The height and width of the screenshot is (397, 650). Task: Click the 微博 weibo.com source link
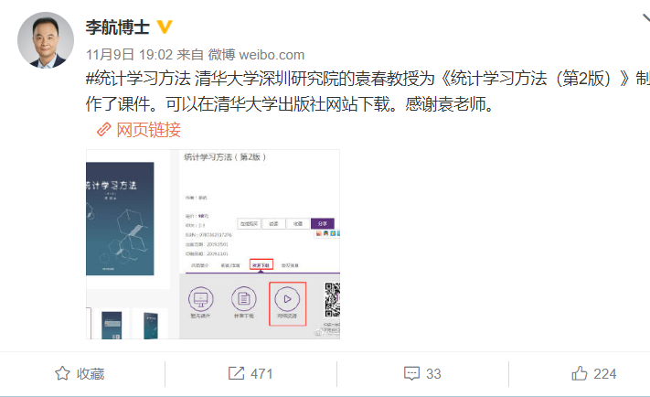256,54
